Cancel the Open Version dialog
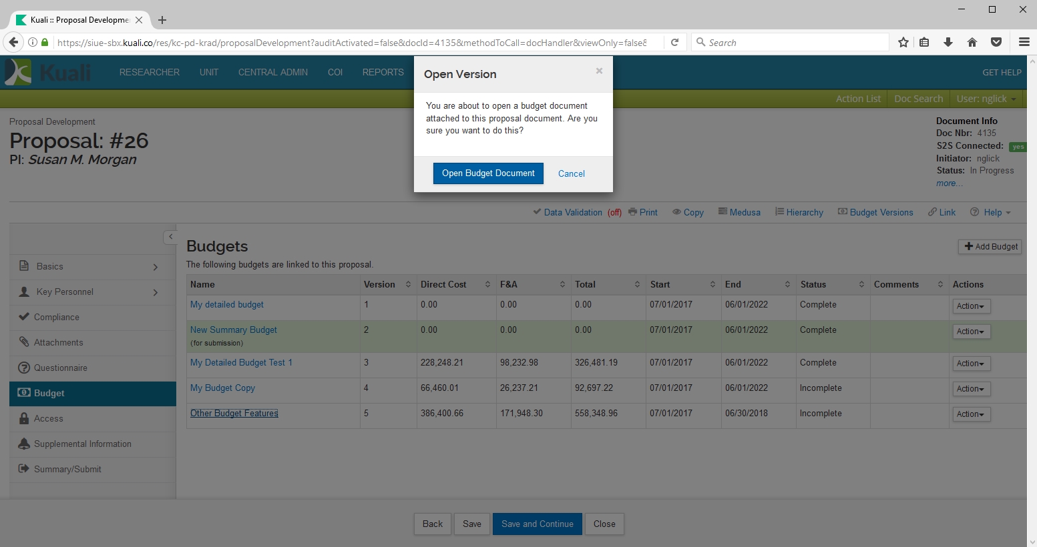The height and width of the screenshot is (547, 1037). [x=571, y=173]
